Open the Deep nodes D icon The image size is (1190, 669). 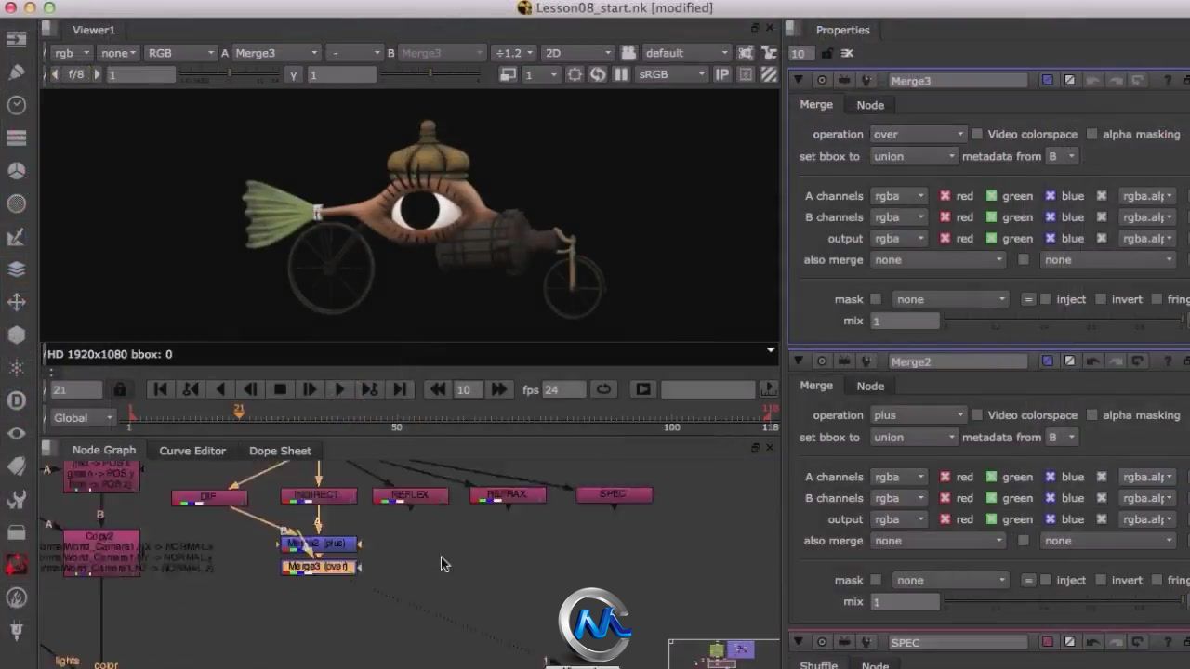(16, 400)
